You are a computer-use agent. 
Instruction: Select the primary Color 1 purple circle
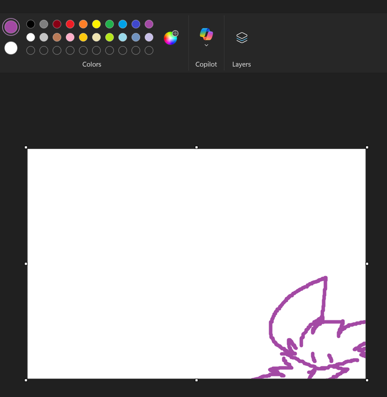[11, 27]
